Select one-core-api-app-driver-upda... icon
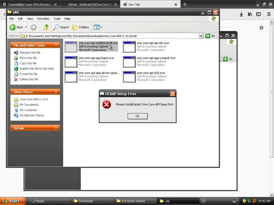 point(71,77)
